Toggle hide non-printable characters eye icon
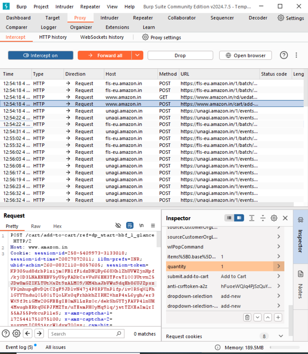The image size is (308, 354). pos(118,225)
